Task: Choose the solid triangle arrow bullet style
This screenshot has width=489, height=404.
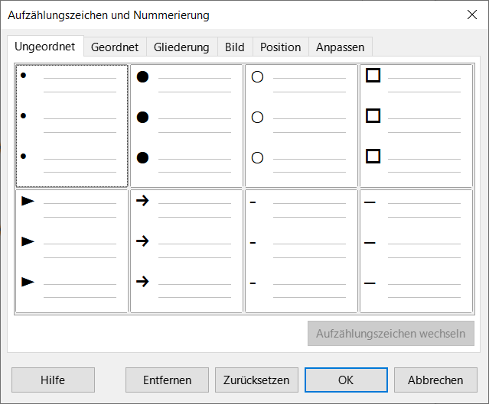Action: [72, 251]
